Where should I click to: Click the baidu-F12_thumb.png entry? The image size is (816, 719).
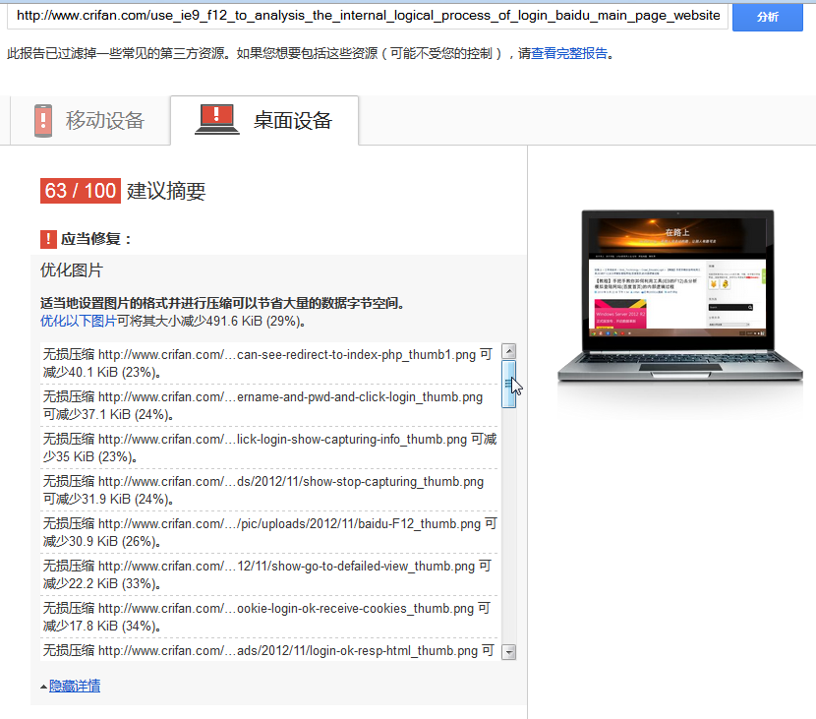[x=268, y=531]
